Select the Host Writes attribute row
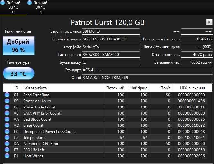 coord(105,156)
